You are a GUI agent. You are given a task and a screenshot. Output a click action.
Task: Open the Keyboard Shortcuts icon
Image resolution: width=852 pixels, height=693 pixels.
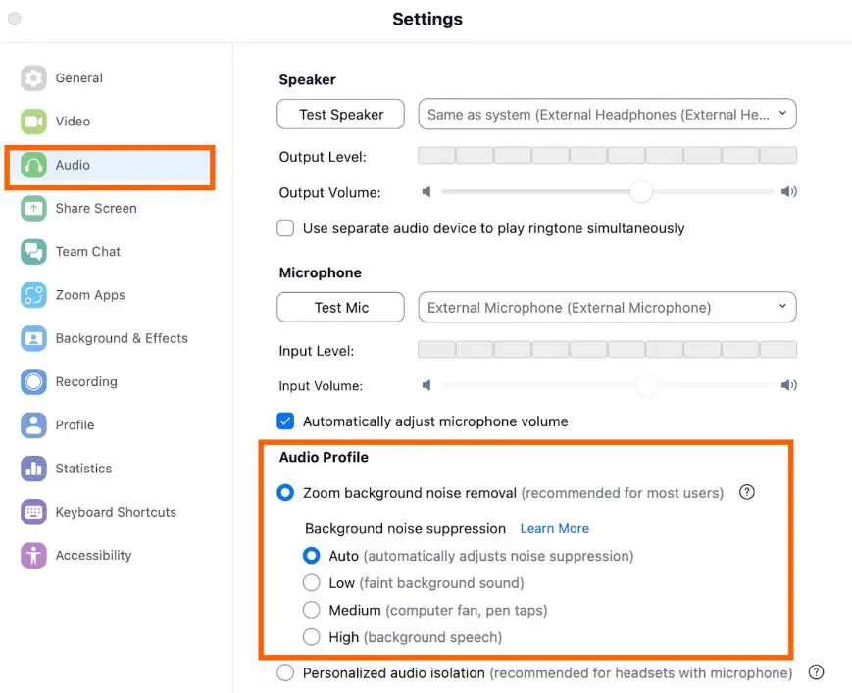33,512
